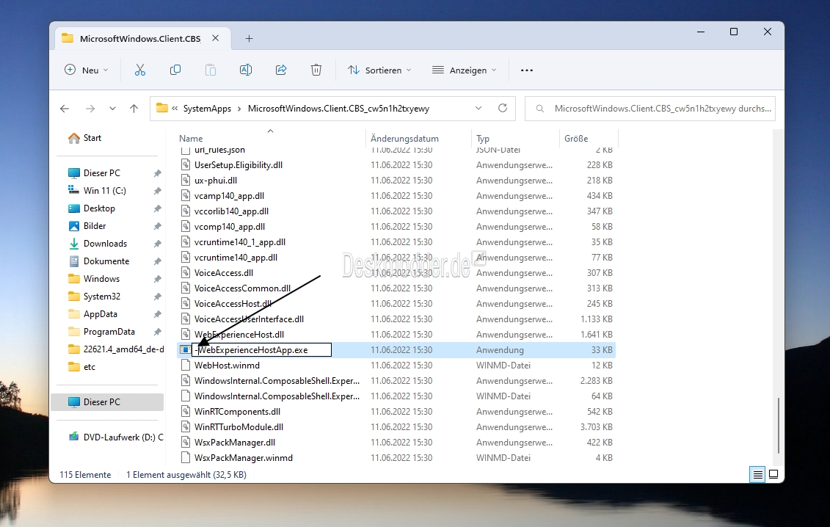Navigate up one folder level
The width and height of the screenshot is (830, 527).
[134, 109]
